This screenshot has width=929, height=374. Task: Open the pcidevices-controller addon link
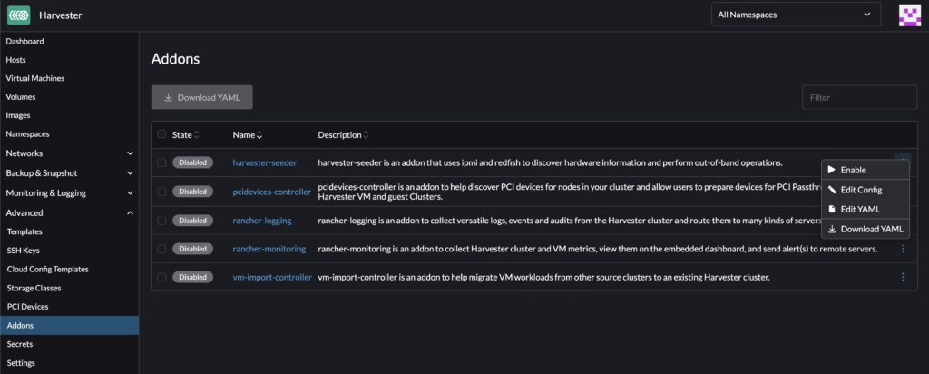271,192
